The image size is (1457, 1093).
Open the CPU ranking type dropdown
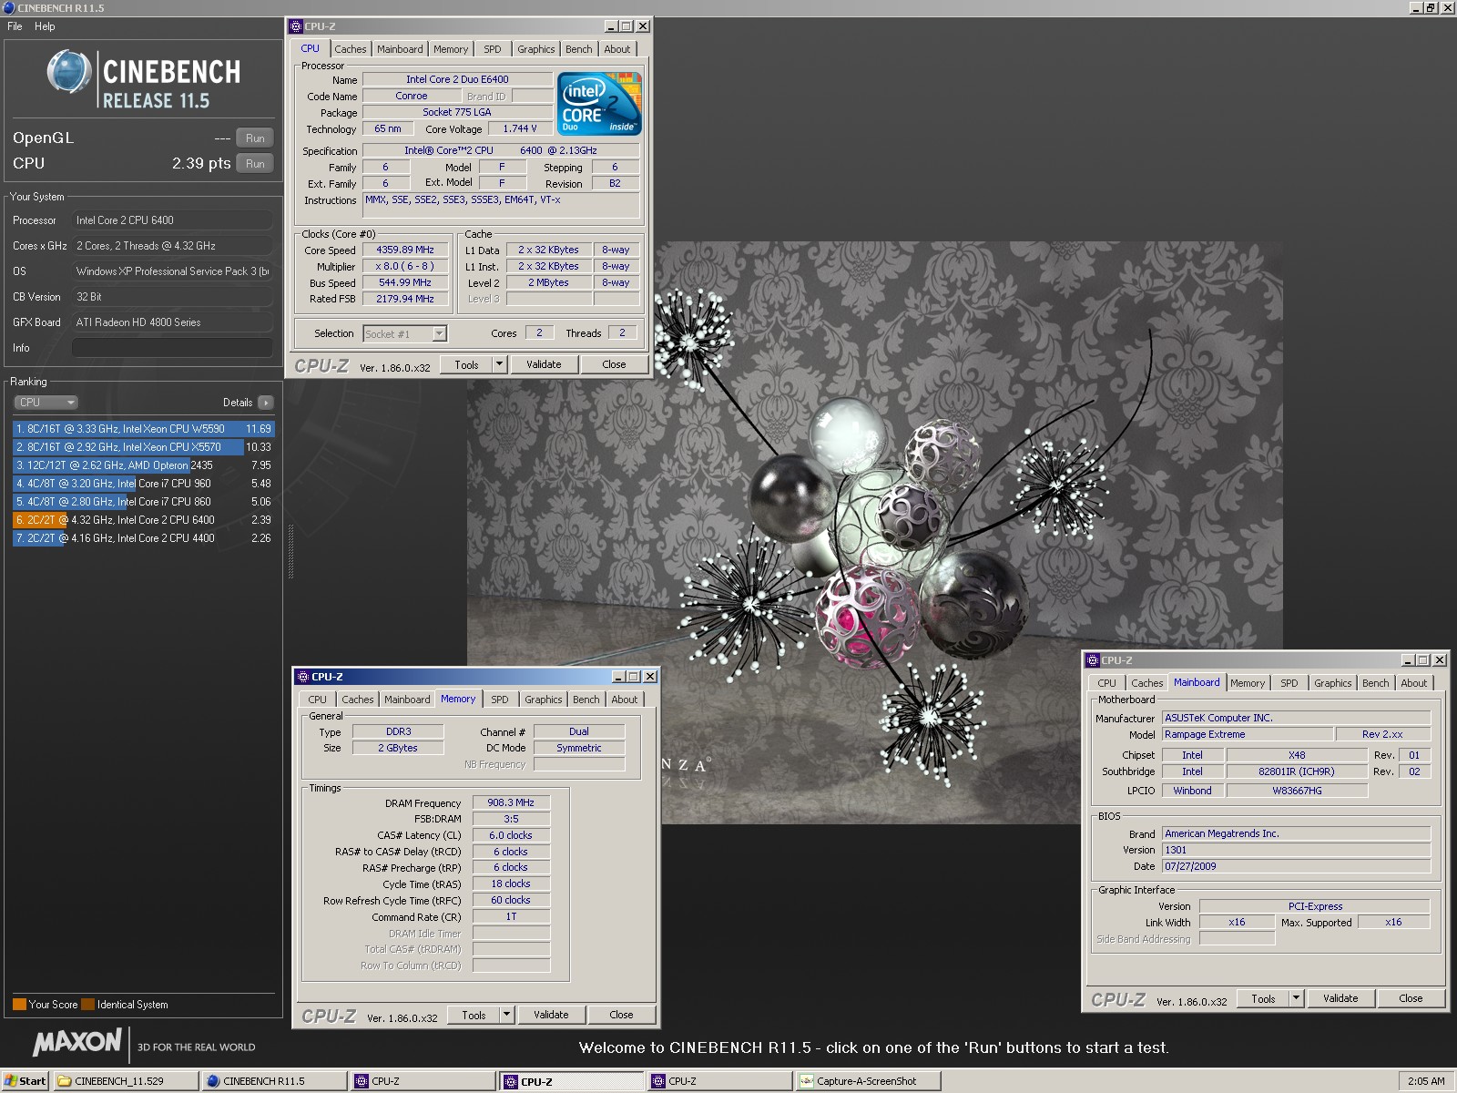[x=46, y=403]
